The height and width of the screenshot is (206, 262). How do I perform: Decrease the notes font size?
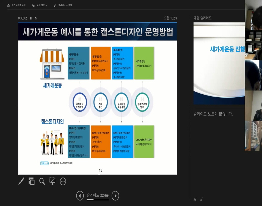point(202,199)
